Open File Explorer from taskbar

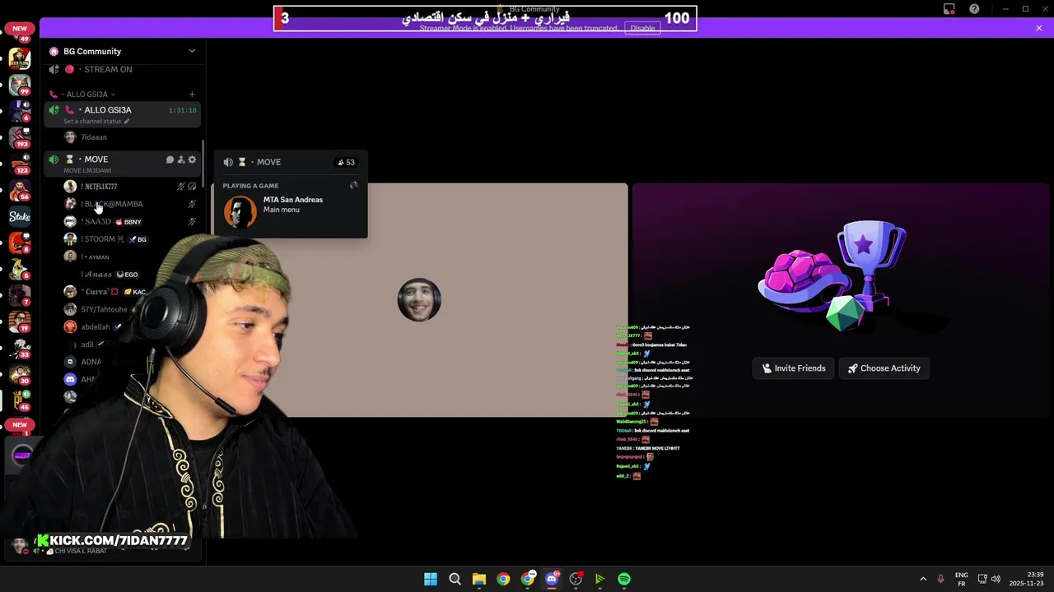tap(479, 579)
